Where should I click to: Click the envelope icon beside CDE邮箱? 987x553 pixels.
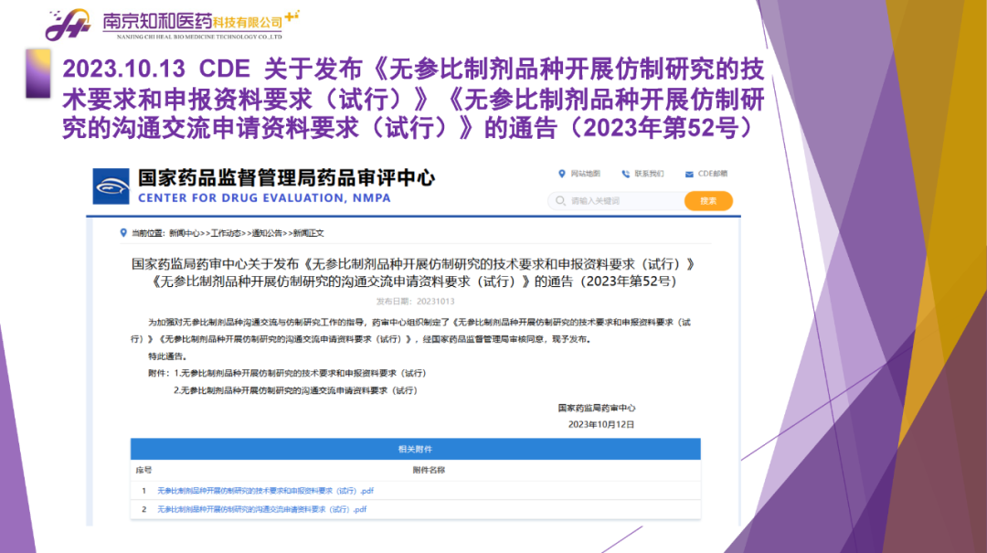(689, 174)
